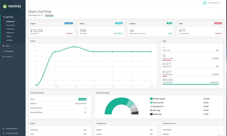Open the Orders sidebar item
This screenshot has width=227, height=136.
[x=9, y=37]
